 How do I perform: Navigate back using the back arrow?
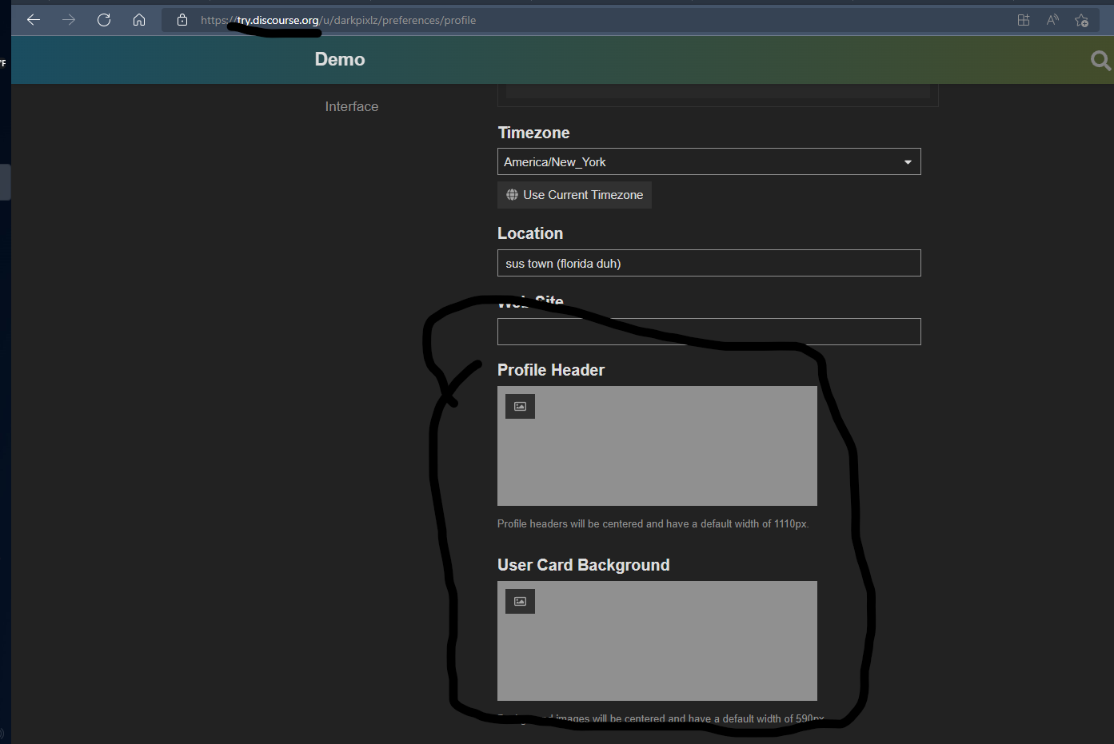coord(34,20)
